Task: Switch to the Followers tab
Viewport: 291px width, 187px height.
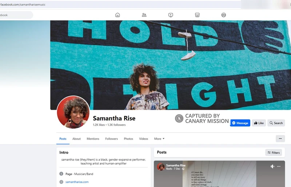Action: point(112,139)
